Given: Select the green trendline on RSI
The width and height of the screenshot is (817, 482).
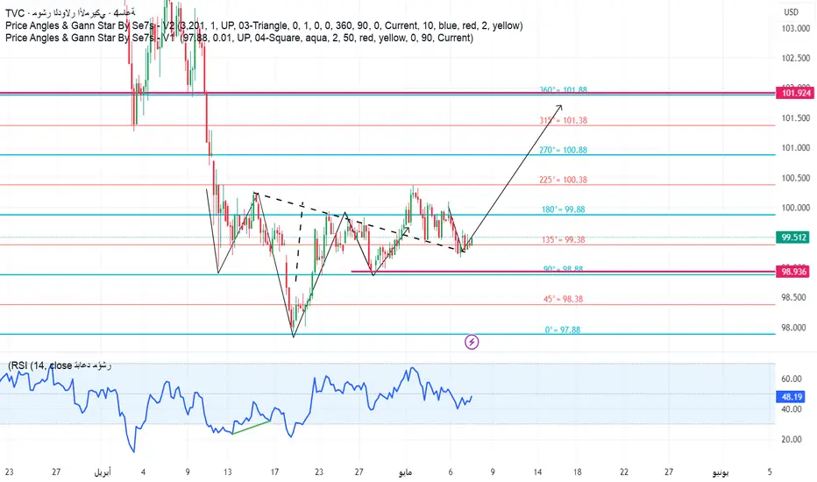Looking at the screenshot, I should 251,428.
